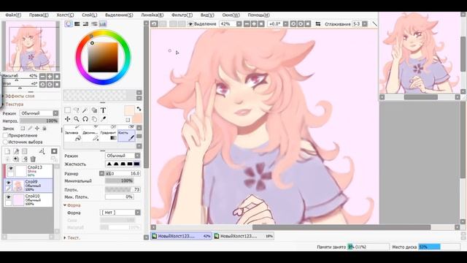The image size is (467, 263).
Task: Hide layer Слой9
Action: (8, 183)
